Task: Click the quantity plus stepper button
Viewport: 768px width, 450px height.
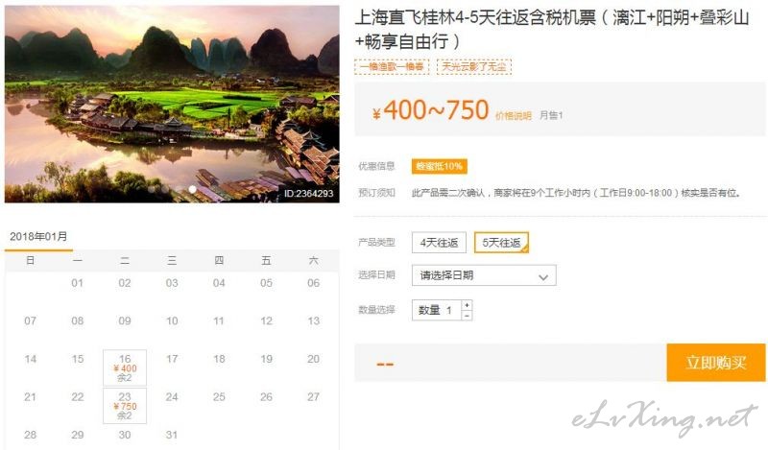Action: tap(467, 305)
